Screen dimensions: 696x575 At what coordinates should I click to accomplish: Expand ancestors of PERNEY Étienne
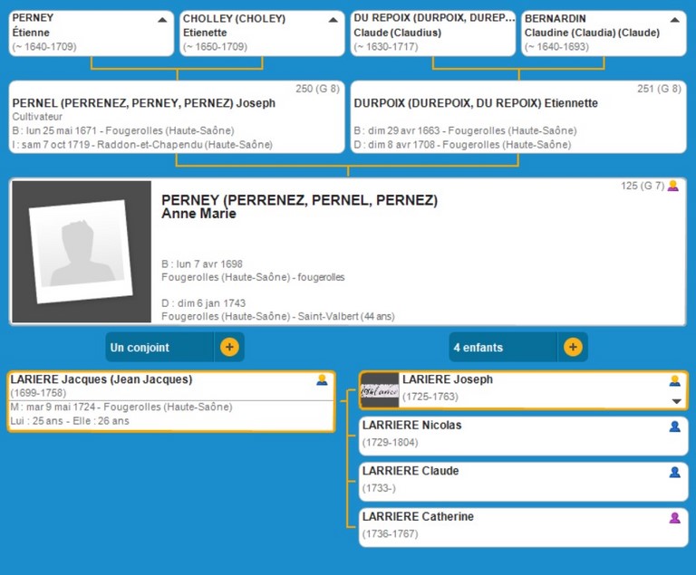coord(161,19)
